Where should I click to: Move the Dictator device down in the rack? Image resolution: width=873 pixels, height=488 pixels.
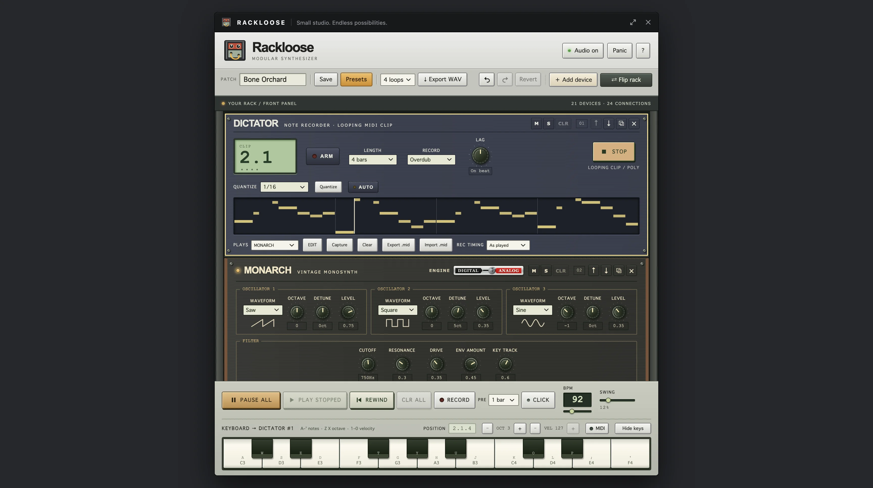click(609, 124)
